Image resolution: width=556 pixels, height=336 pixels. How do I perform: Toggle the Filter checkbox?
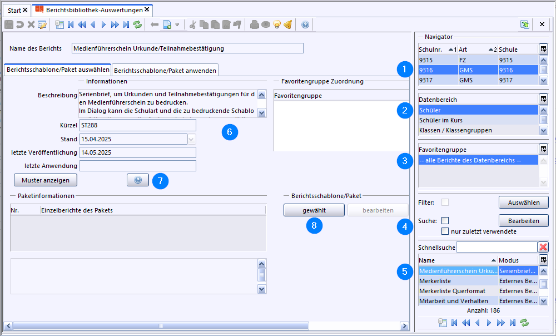click(x=445, y=202)
